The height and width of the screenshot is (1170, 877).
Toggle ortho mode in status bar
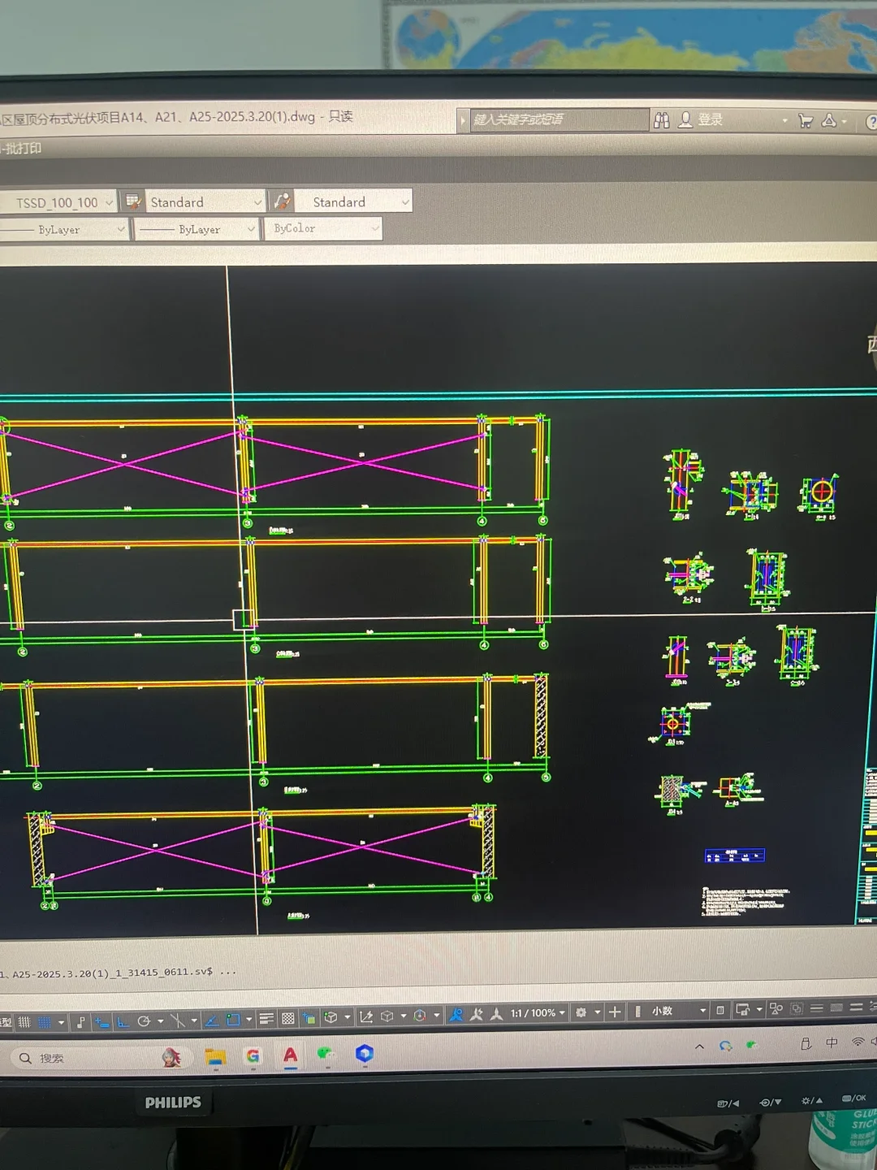tap(123, 1021)
